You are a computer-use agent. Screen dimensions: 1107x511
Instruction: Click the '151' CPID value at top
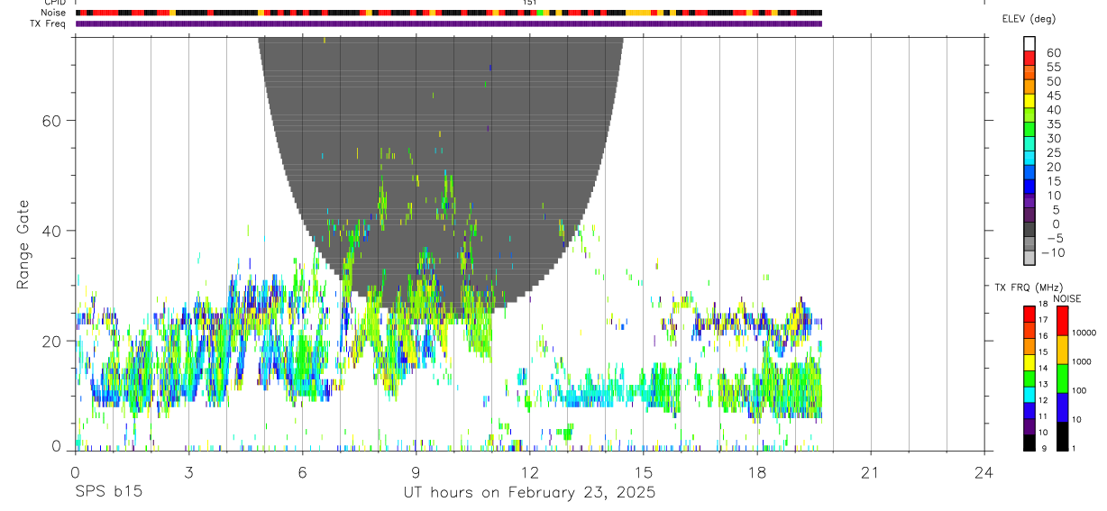click(530, 3)
